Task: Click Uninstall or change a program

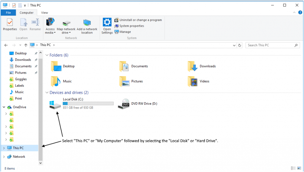Action: click(x=140, y=20)
